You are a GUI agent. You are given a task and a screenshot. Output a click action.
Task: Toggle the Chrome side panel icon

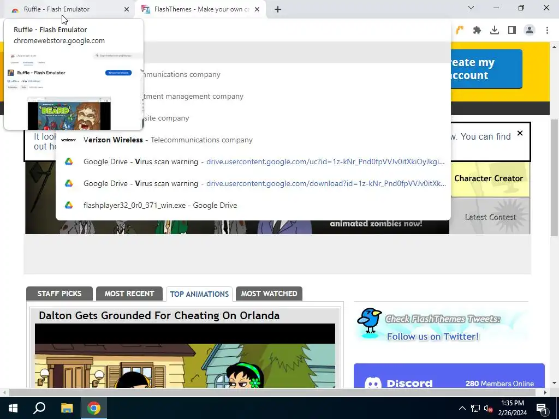tap(512, 31)
